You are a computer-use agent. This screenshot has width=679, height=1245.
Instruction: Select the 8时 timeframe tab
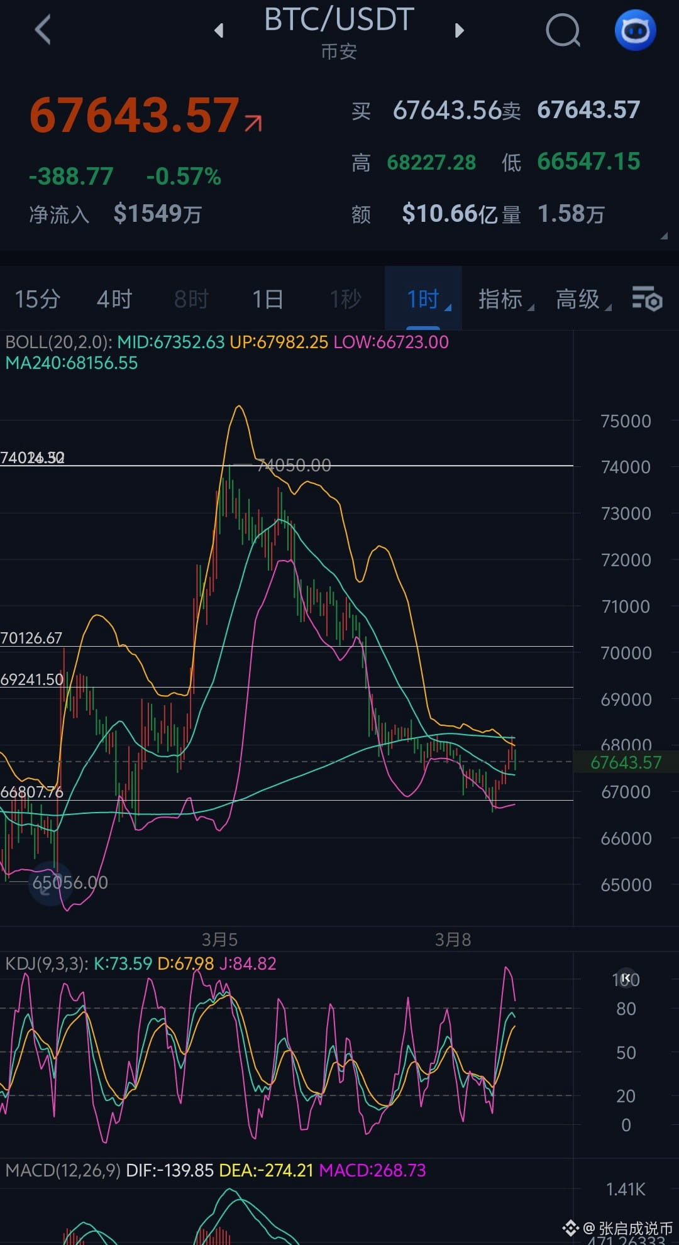pyautogui.click(x=192, y=299)
